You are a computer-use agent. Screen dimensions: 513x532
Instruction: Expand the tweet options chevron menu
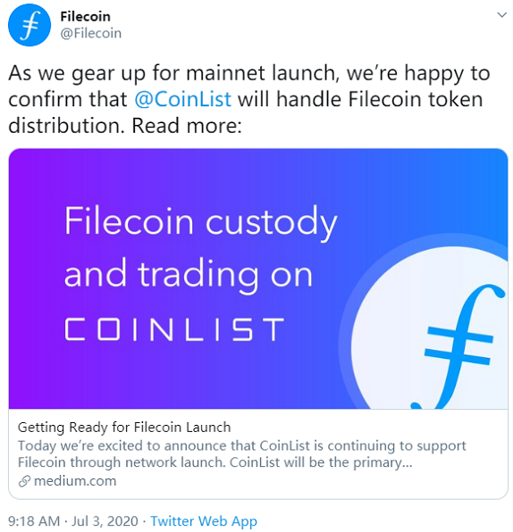pos(501,15)
